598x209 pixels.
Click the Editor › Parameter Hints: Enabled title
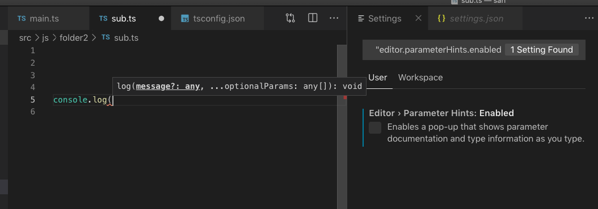coord(441,113)
